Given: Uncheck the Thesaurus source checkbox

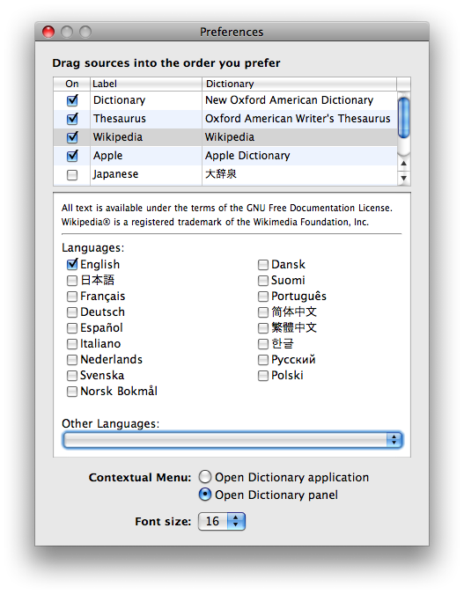Looking at the screenshot, I should [x=72, y=119].
